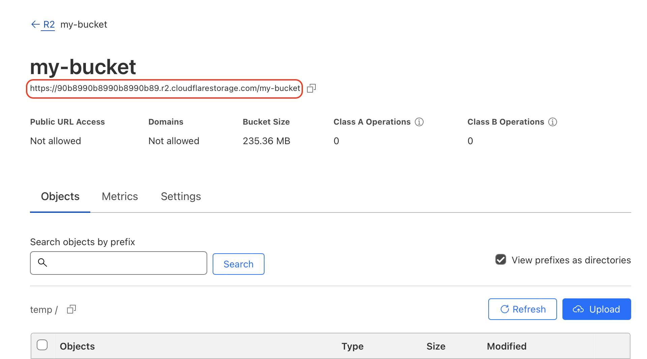Click the Class B Operations info icon
647x359 pixels.
click(x=553, y=122)
